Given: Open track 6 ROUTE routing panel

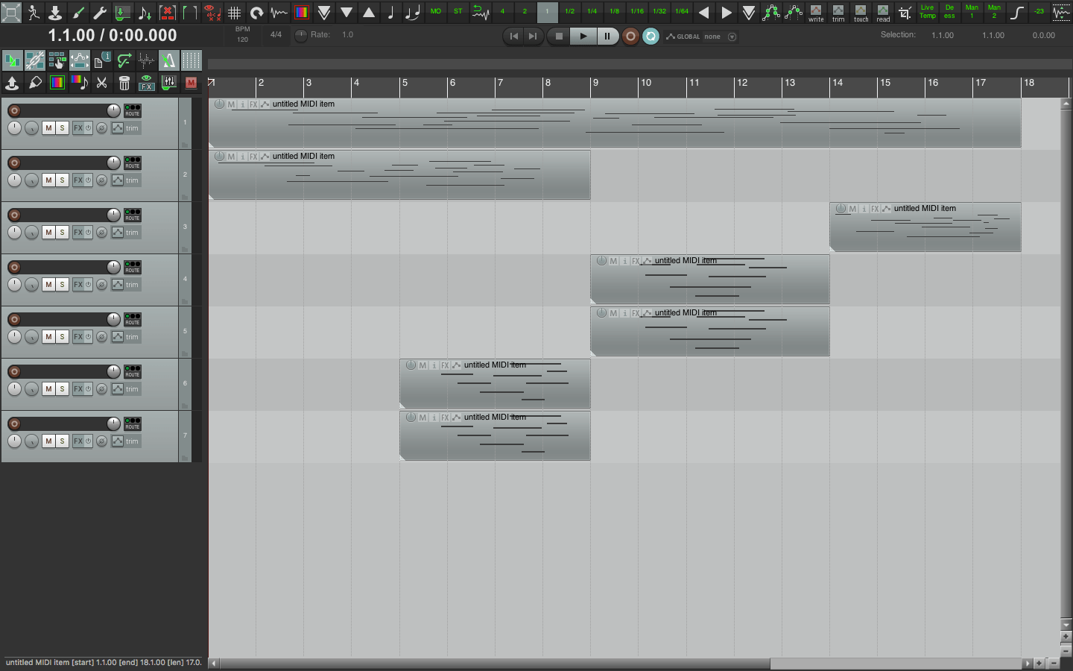Looking at the screenshot, I should point(133,371).
